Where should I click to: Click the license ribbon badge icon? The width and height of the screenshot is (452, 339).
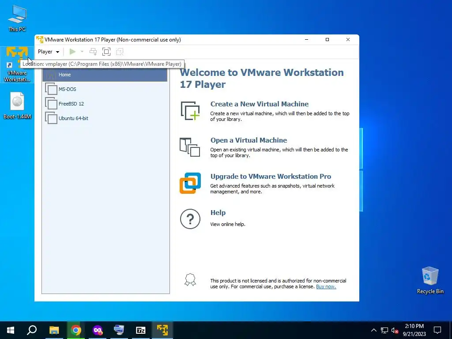[190, 279]
